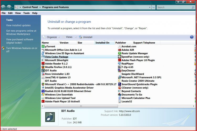
Task: Click the horizontal scrollbar thumb
Action: [81, 106]
